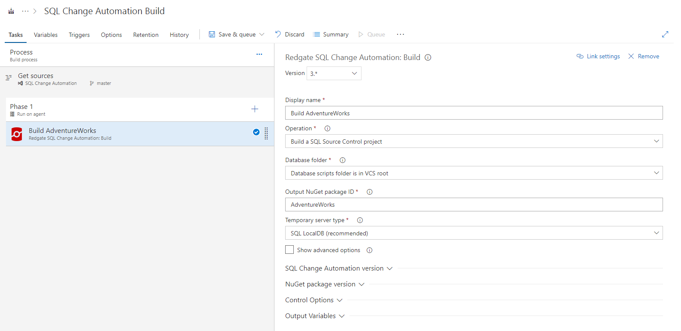Image resolution: width=681 pixels, height=331 pixels.
Task: Select the Get sources row
Action: click(x=137, y=79)
